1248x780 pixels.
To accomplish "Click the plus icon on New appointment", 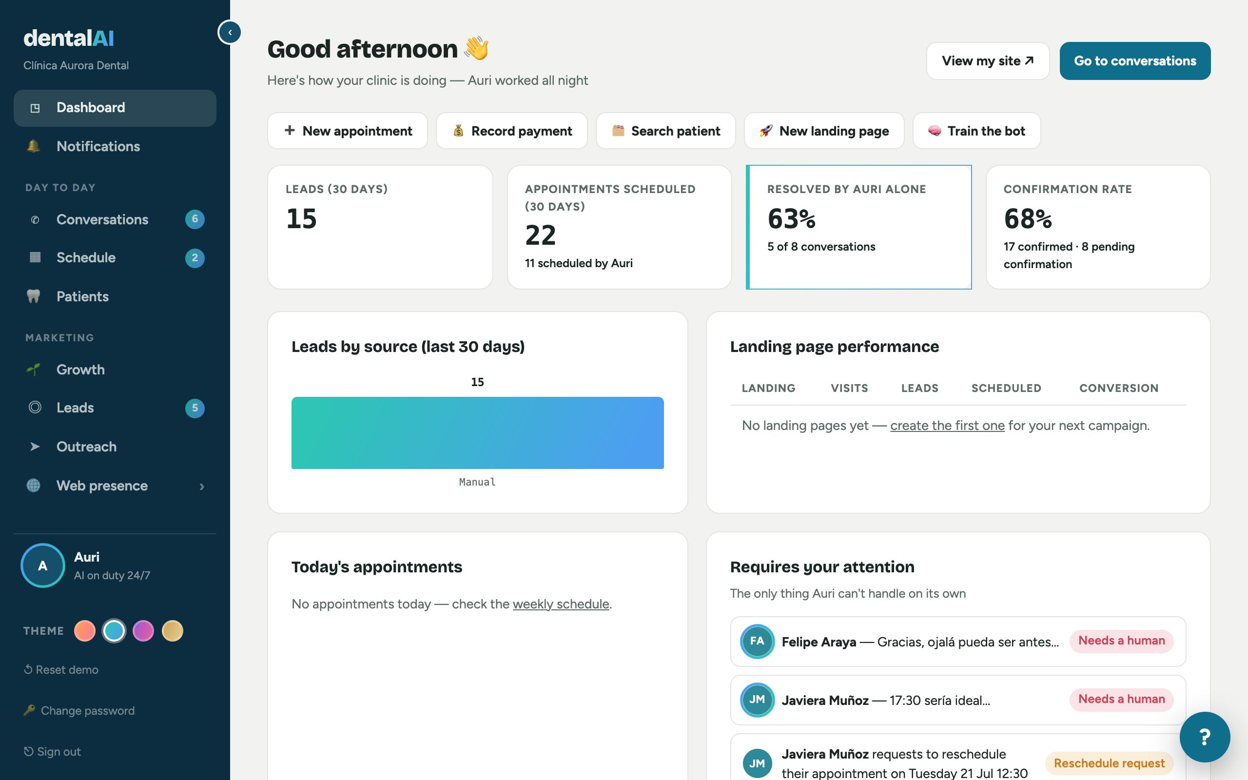I will pyautogui.click(x=289, y=131).
